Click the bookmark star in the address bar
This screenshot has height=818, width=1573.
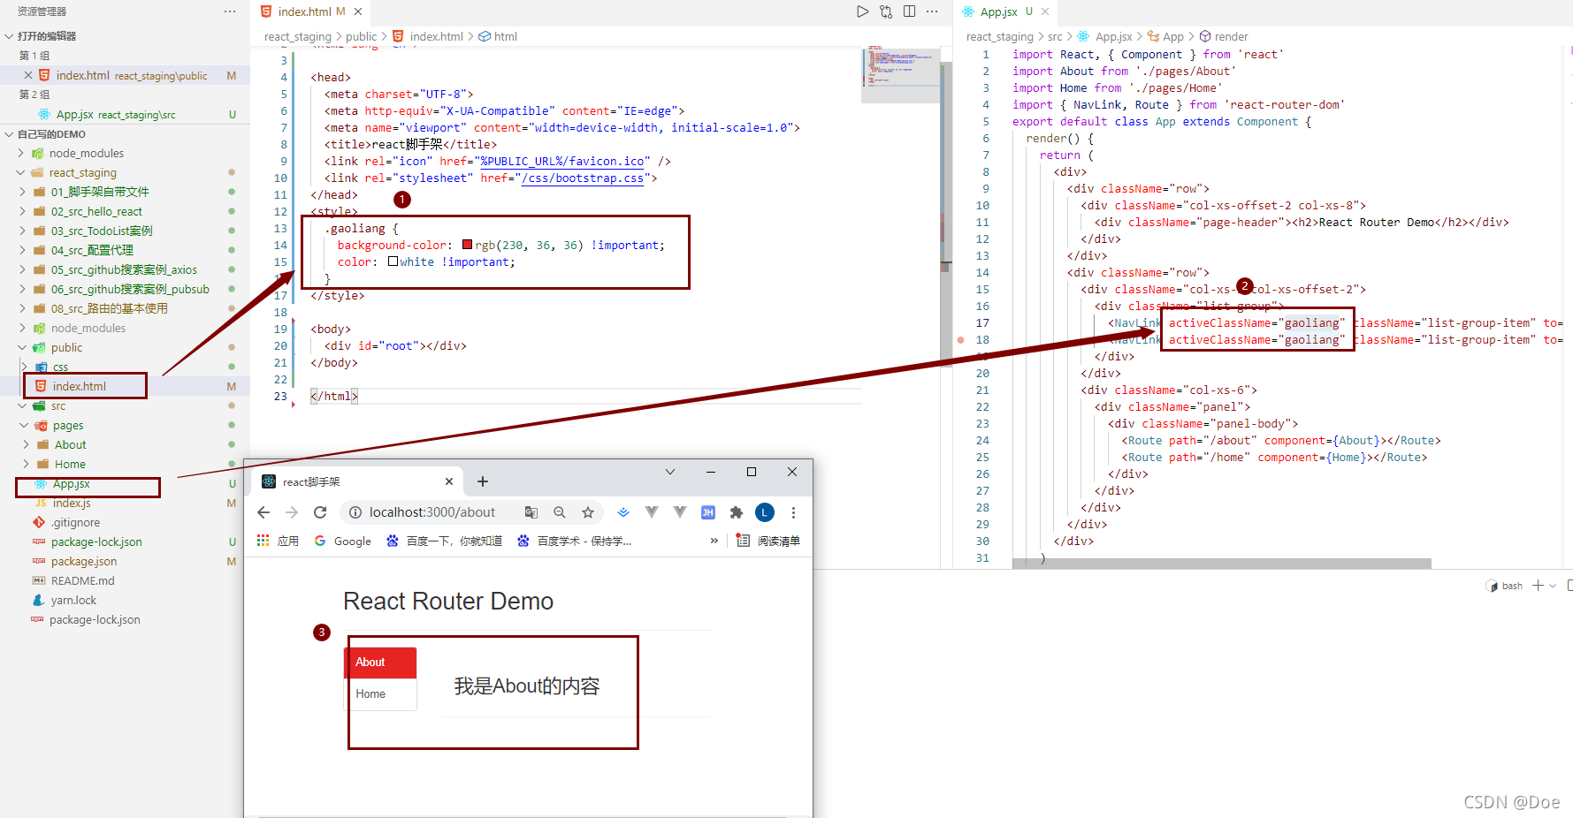click(588, 512)
